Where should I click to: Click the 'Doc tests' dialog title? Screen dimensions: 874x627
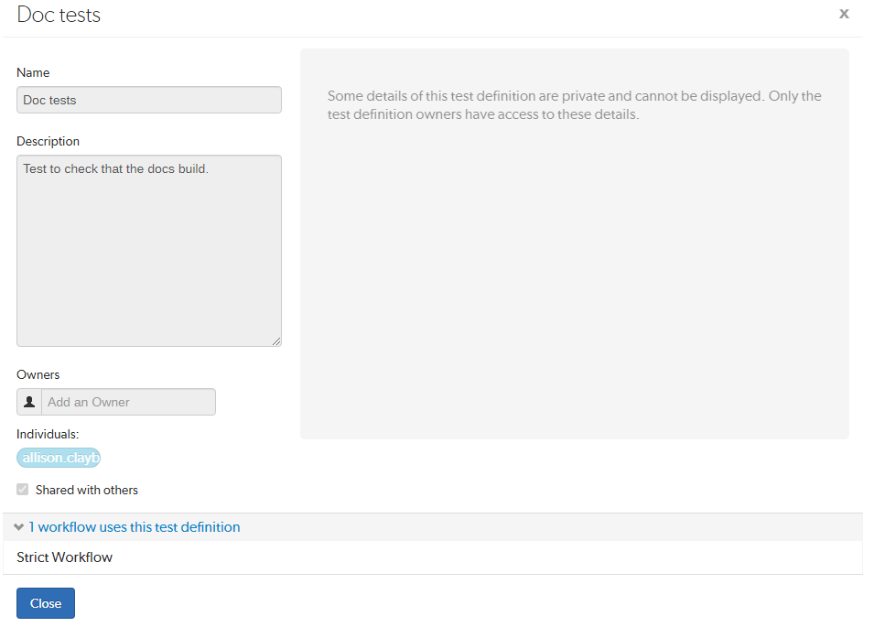[x=59, y=16]
